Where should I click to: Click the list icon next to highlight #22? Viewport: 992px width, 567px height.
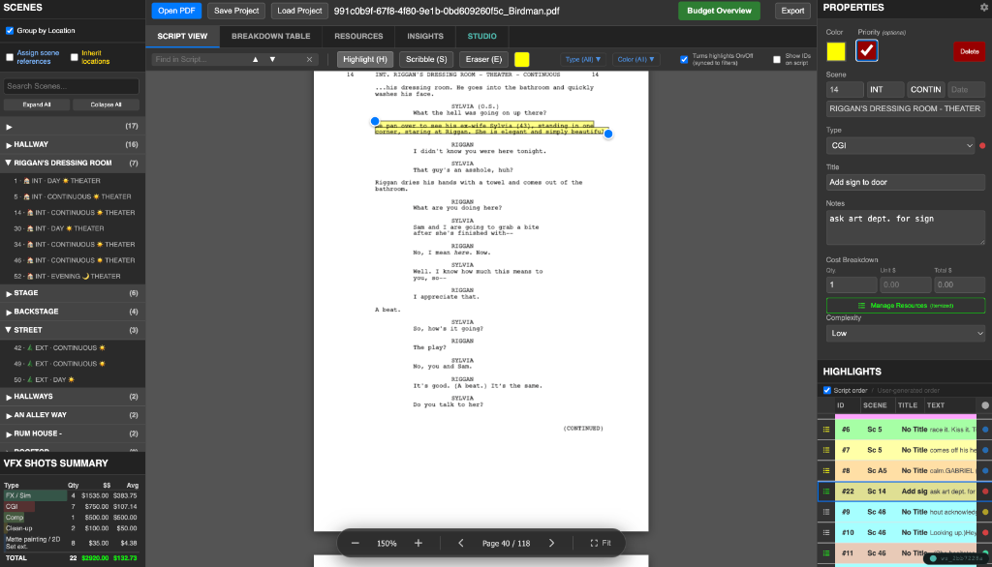826,492
